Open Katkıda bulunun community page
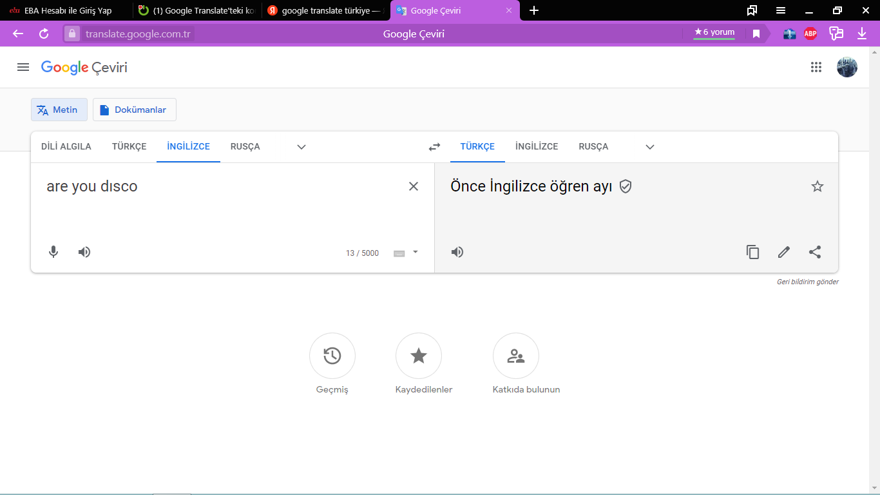This screenshot has width=880, height=495. pyautogui.click(x=516, y=356)
